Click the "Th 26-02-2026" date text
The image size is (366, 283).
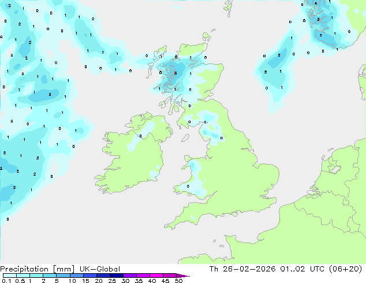(242, 269)
